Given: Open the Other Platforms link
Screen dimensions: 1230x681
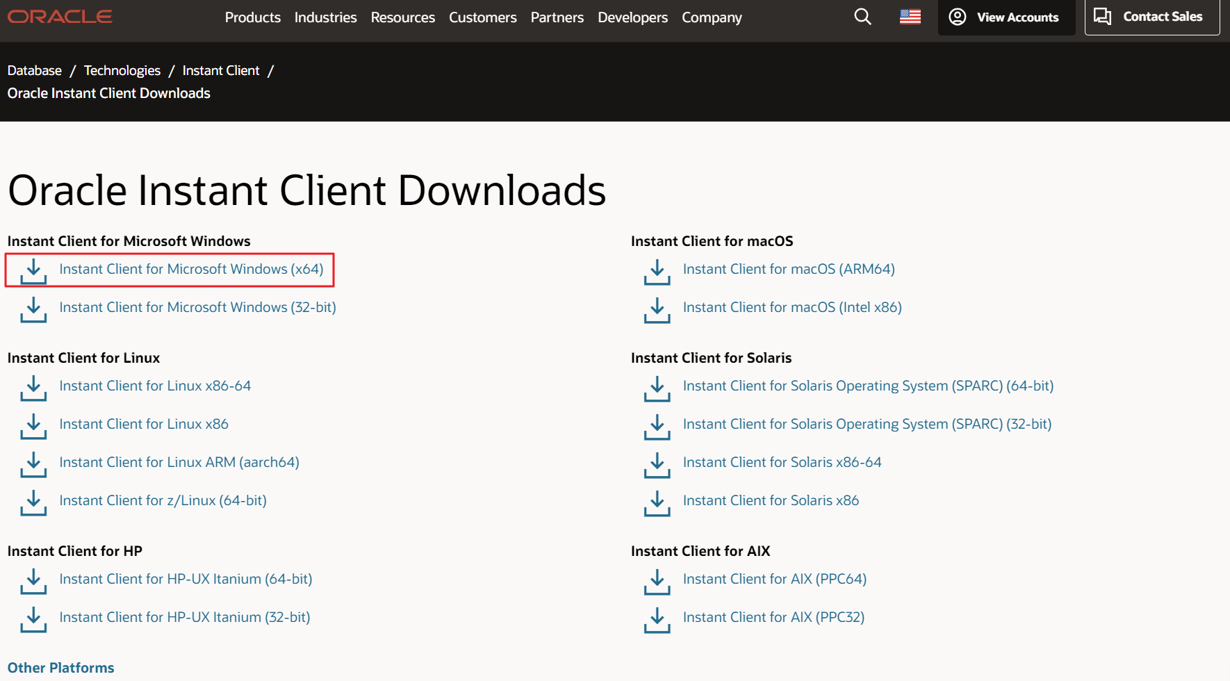Looking at the screenshot, I should pos(61,668).
